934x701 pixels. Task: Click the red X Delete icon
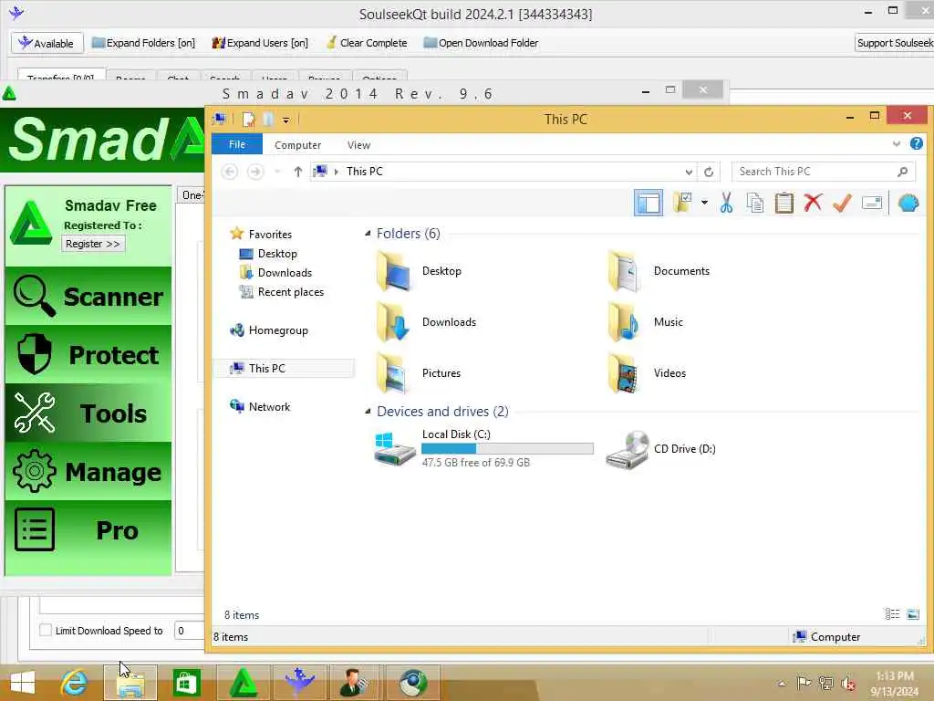click(813, 204)
